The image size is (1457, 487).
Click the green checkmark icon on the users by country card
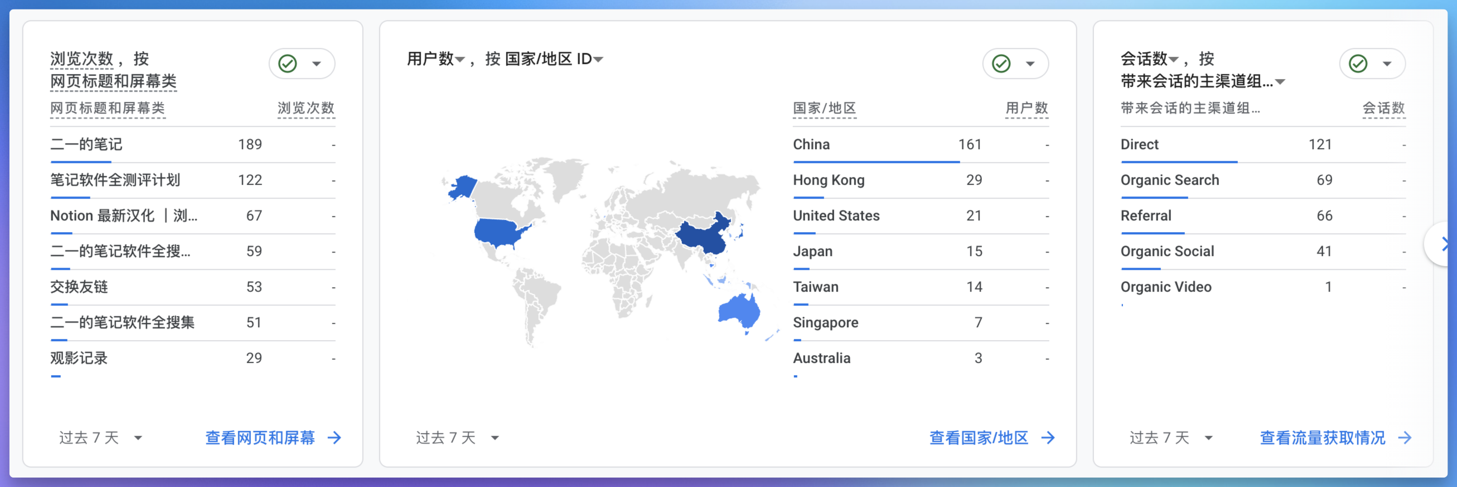pyautogui.click(x=1000, y=64)
